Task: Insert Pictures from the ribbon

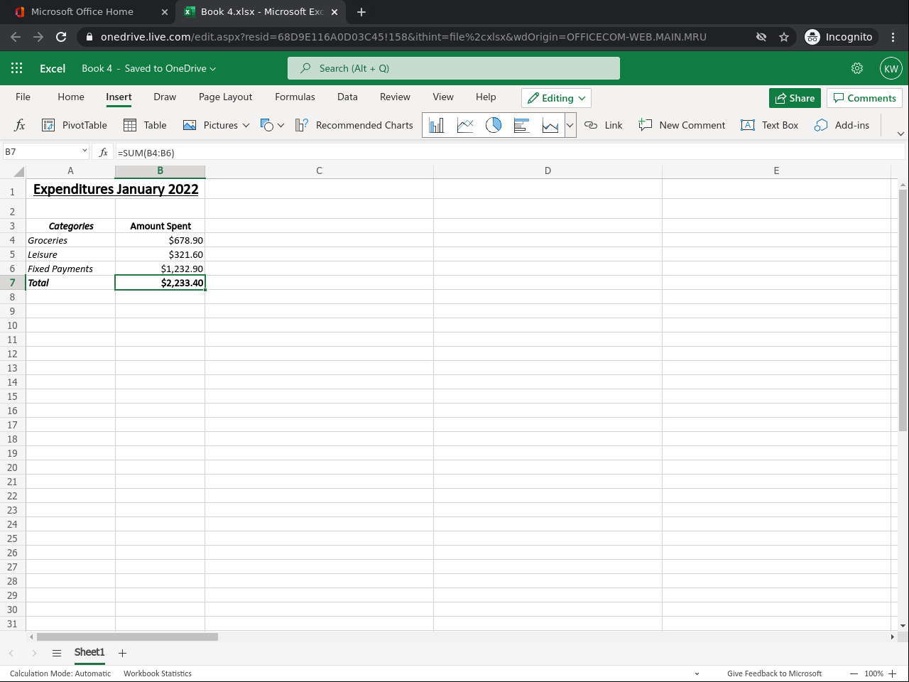Action: tap(216, 125)
